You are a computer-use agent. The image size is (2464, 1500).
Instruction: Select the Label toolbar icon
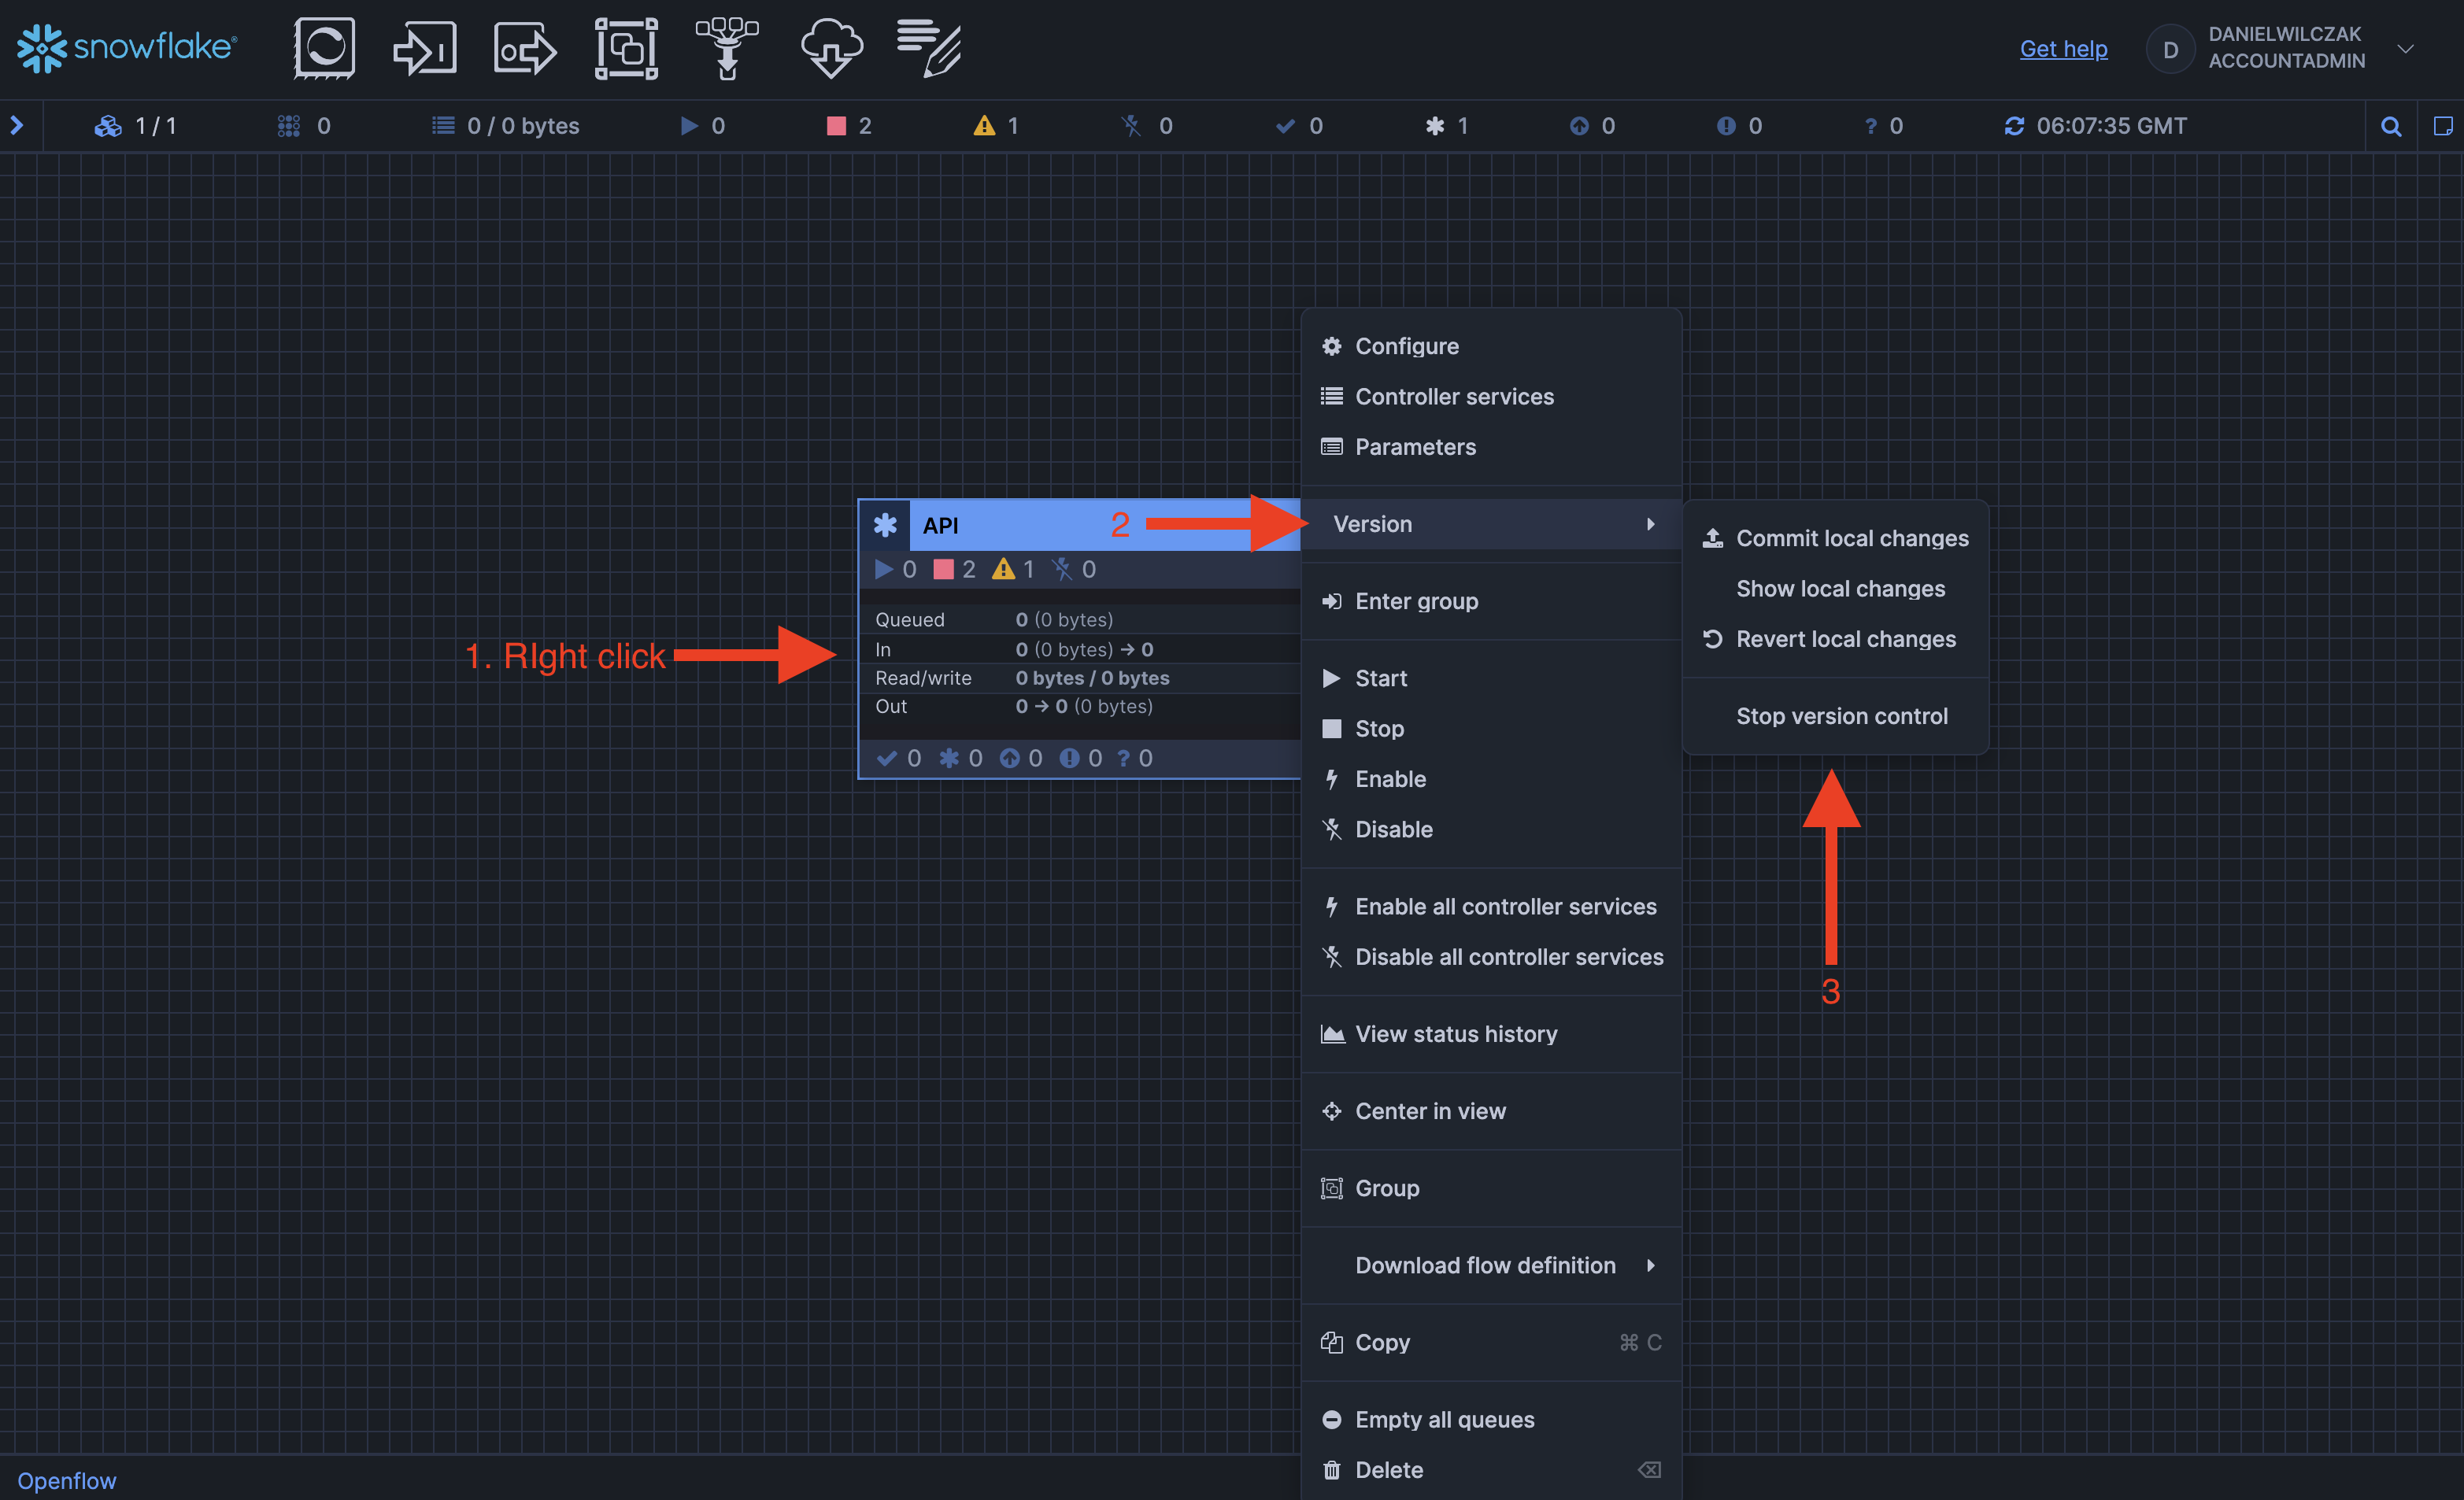(929, 48)
